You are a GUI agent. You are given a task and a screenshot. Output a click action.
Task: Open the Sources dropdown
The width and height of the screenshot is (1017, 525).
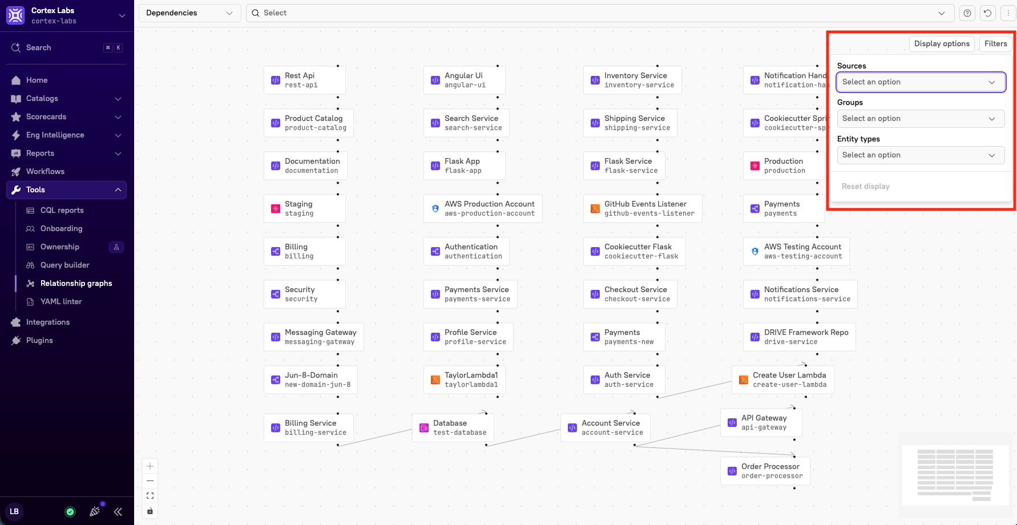point(921,82)
